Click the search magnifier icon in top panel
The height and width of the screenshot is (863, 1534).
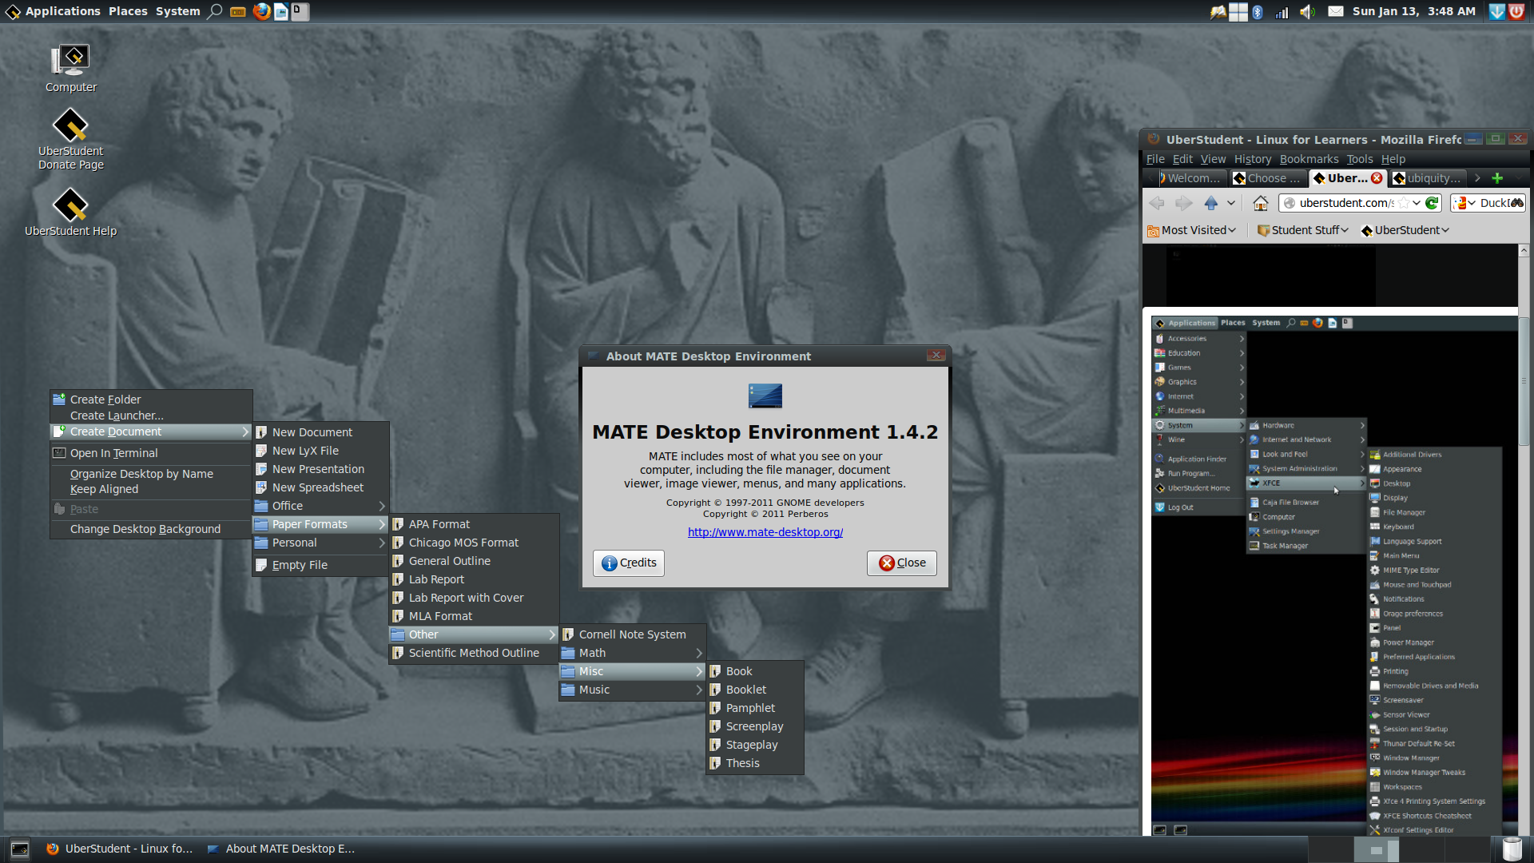[215, 11]
